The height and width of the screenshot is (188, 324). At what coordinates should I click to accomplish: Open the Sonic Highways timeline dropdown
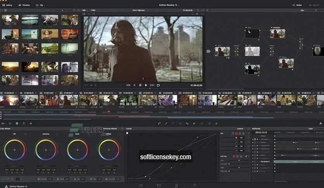point(139,10)
